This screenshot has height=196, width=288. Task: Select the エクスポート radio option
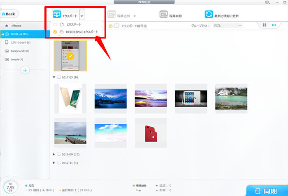click(x=55, y=25)
